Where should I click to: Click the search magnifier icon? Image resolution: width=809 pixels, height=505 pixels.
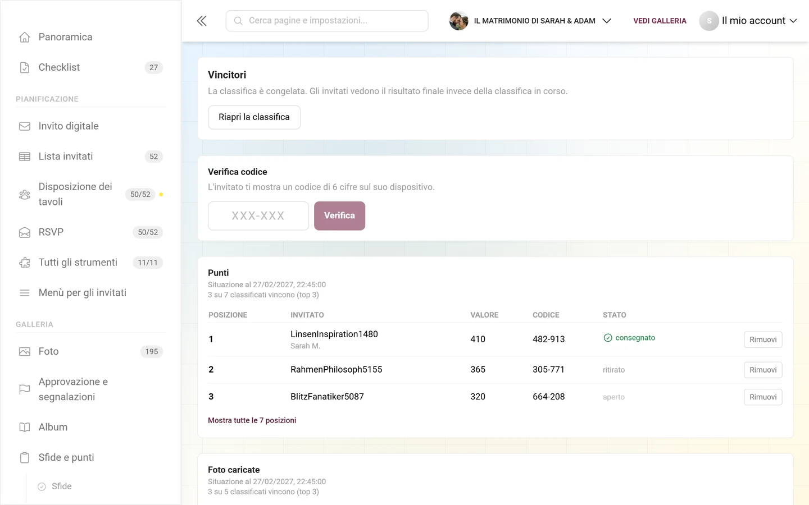point(238,21)
